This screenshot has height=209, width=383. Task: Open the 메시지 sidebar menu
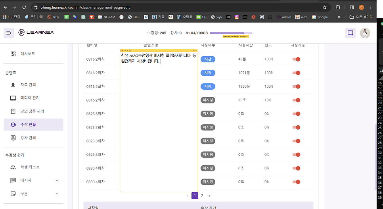pos(33,180)
